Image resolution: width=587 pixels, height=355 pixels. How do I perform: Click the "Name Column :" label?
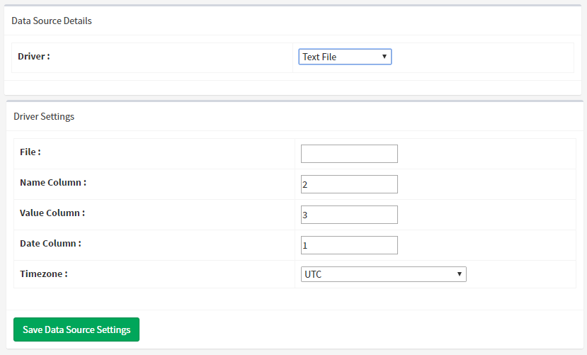click(x=53, y=182)
